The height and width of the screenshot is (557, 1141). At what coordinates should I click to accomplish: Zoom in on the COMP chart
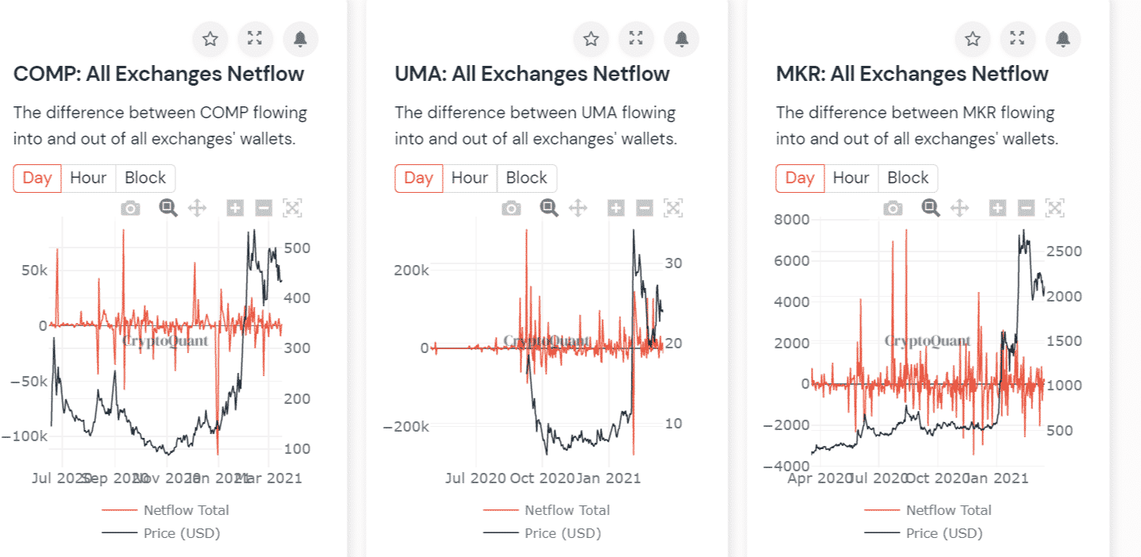[235, 208]
